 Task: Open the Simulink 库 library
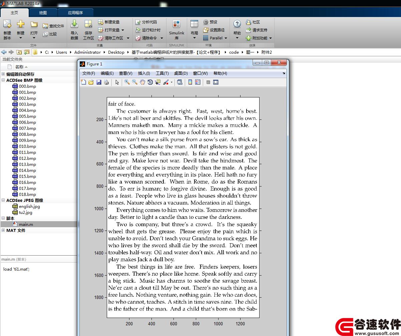[x=176, y=30]
